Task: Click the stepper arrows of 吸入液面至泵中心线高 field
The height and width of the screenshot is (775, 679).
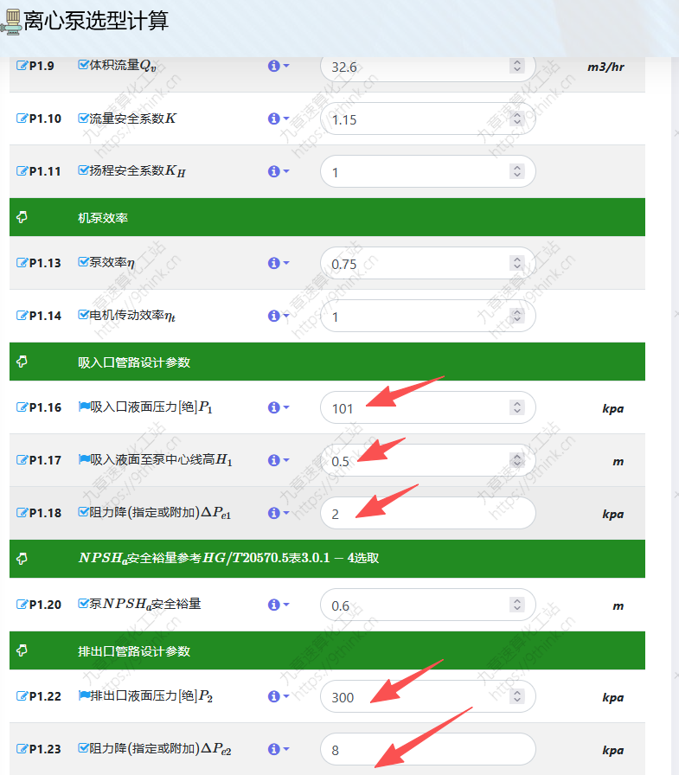Action: pyautogui.click(x=517, y=460)
